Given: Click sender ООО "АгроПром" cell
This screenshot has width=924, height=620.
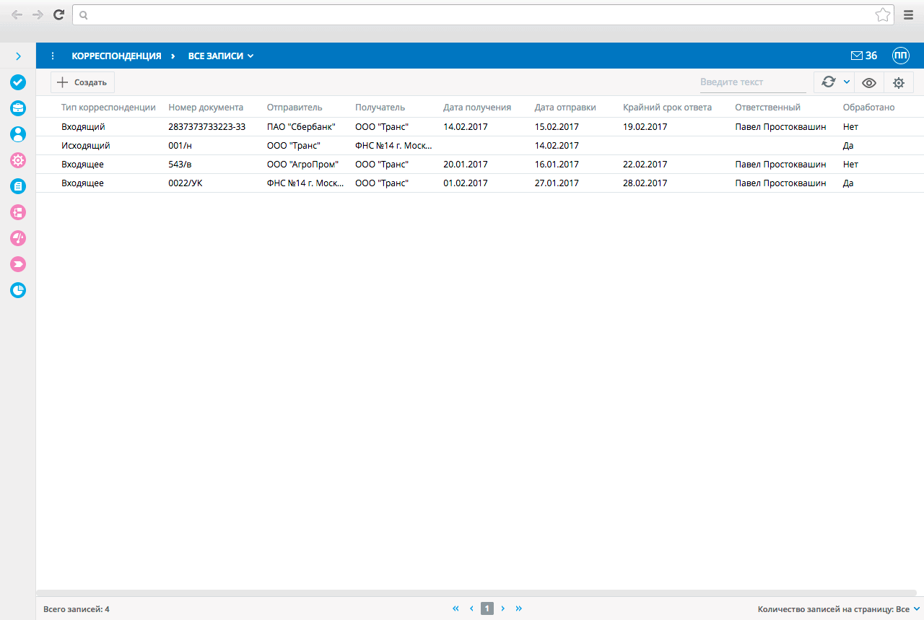Looking at the screenshot, I should [x=302, y=164].
